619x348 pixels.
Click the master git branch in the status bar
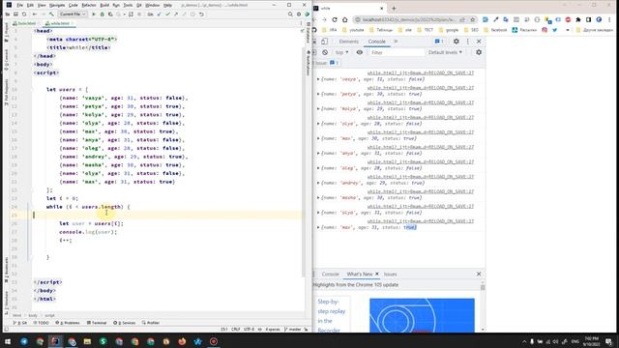292,329
